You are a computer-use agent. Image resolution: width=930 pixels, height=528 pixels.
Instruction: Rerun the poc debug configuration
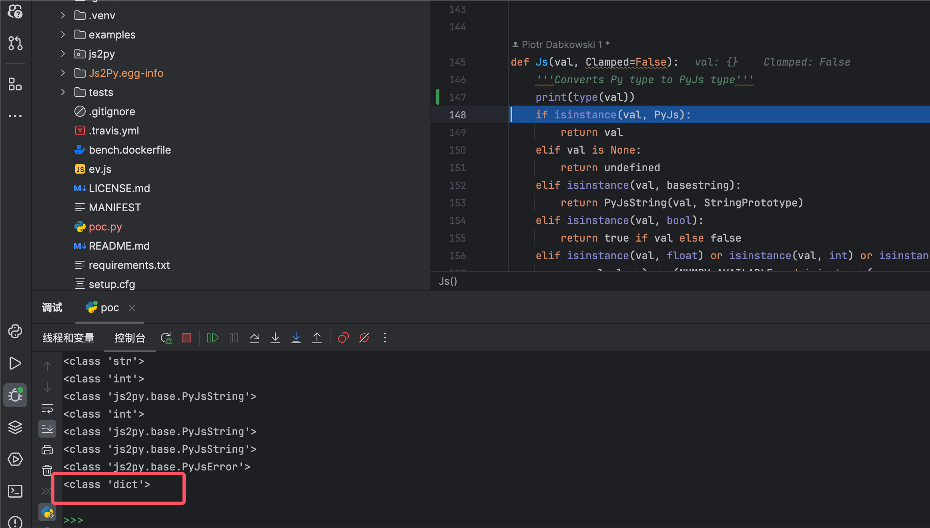(x=166, y=338)
